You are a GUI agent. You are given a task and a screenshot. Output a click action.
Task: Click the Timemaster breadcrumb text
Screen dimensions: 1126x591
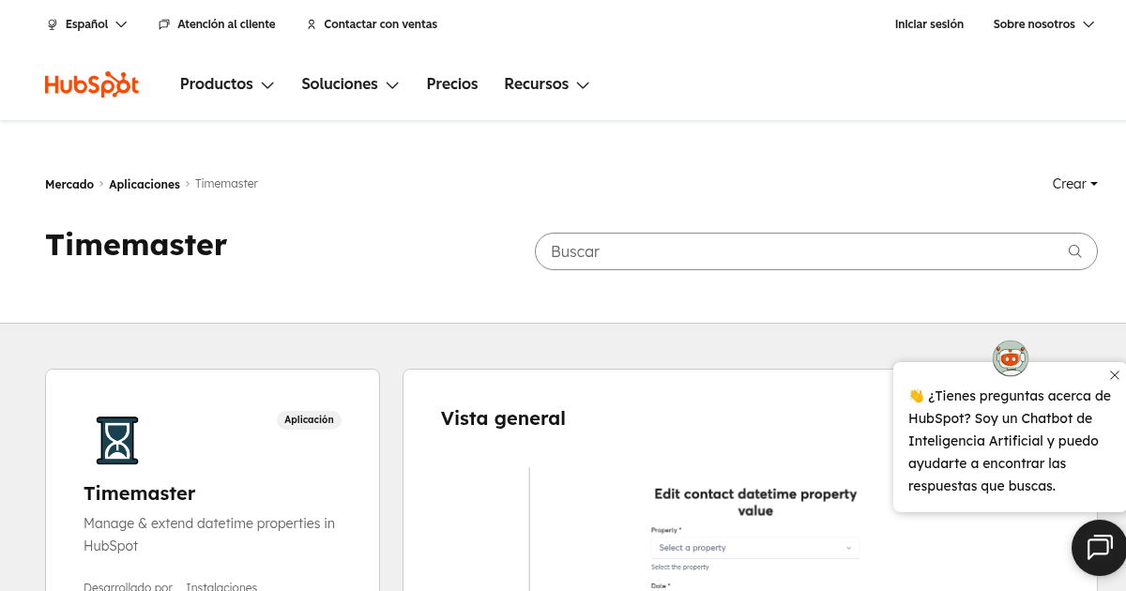point(226,184)
